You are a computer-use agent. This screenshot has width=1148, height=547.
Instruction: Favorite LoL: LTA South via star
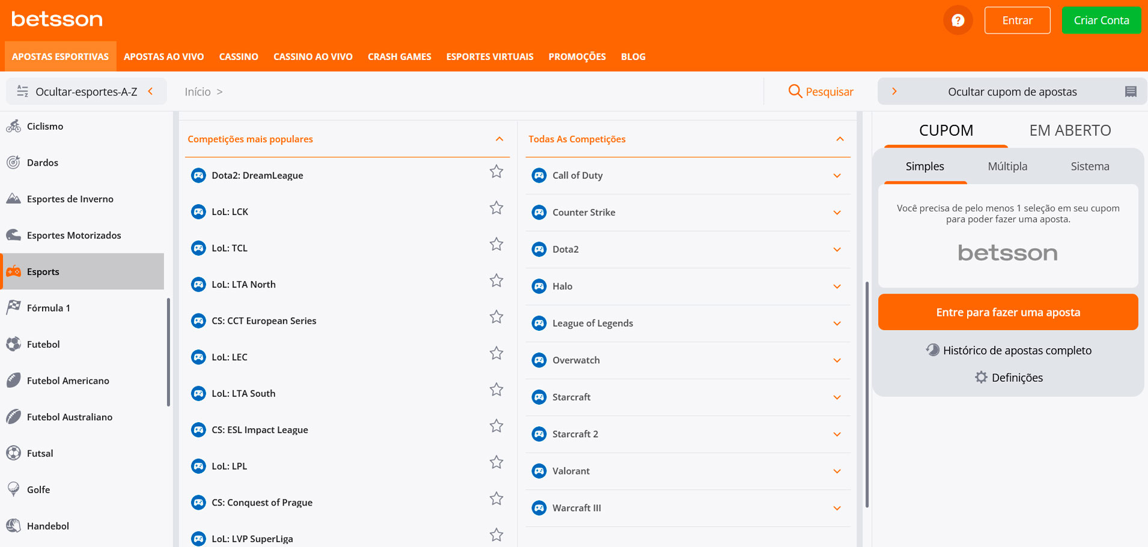click(x=496, y=390)
